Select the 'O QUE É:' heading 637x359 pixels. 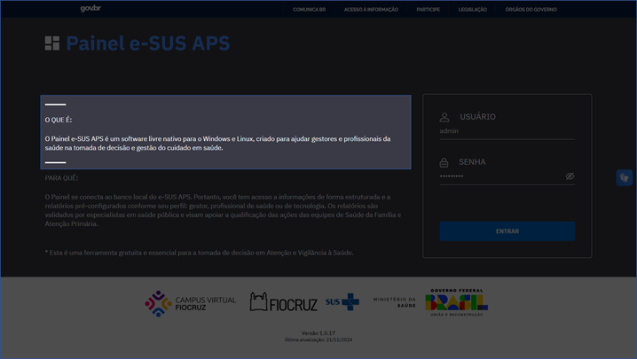click(58, 120)
